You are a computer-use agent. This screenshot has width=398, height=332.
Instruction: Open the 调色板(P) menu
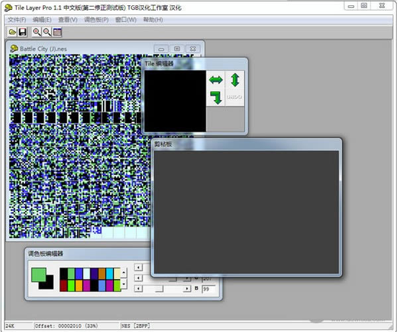tap(96, 20)
